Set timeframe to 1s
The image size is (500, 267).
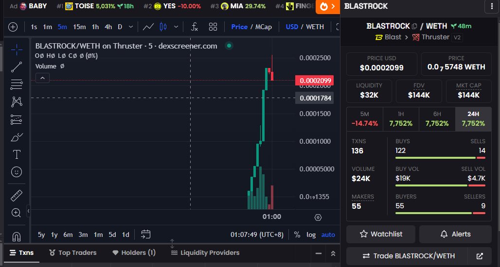coord(34,27)
